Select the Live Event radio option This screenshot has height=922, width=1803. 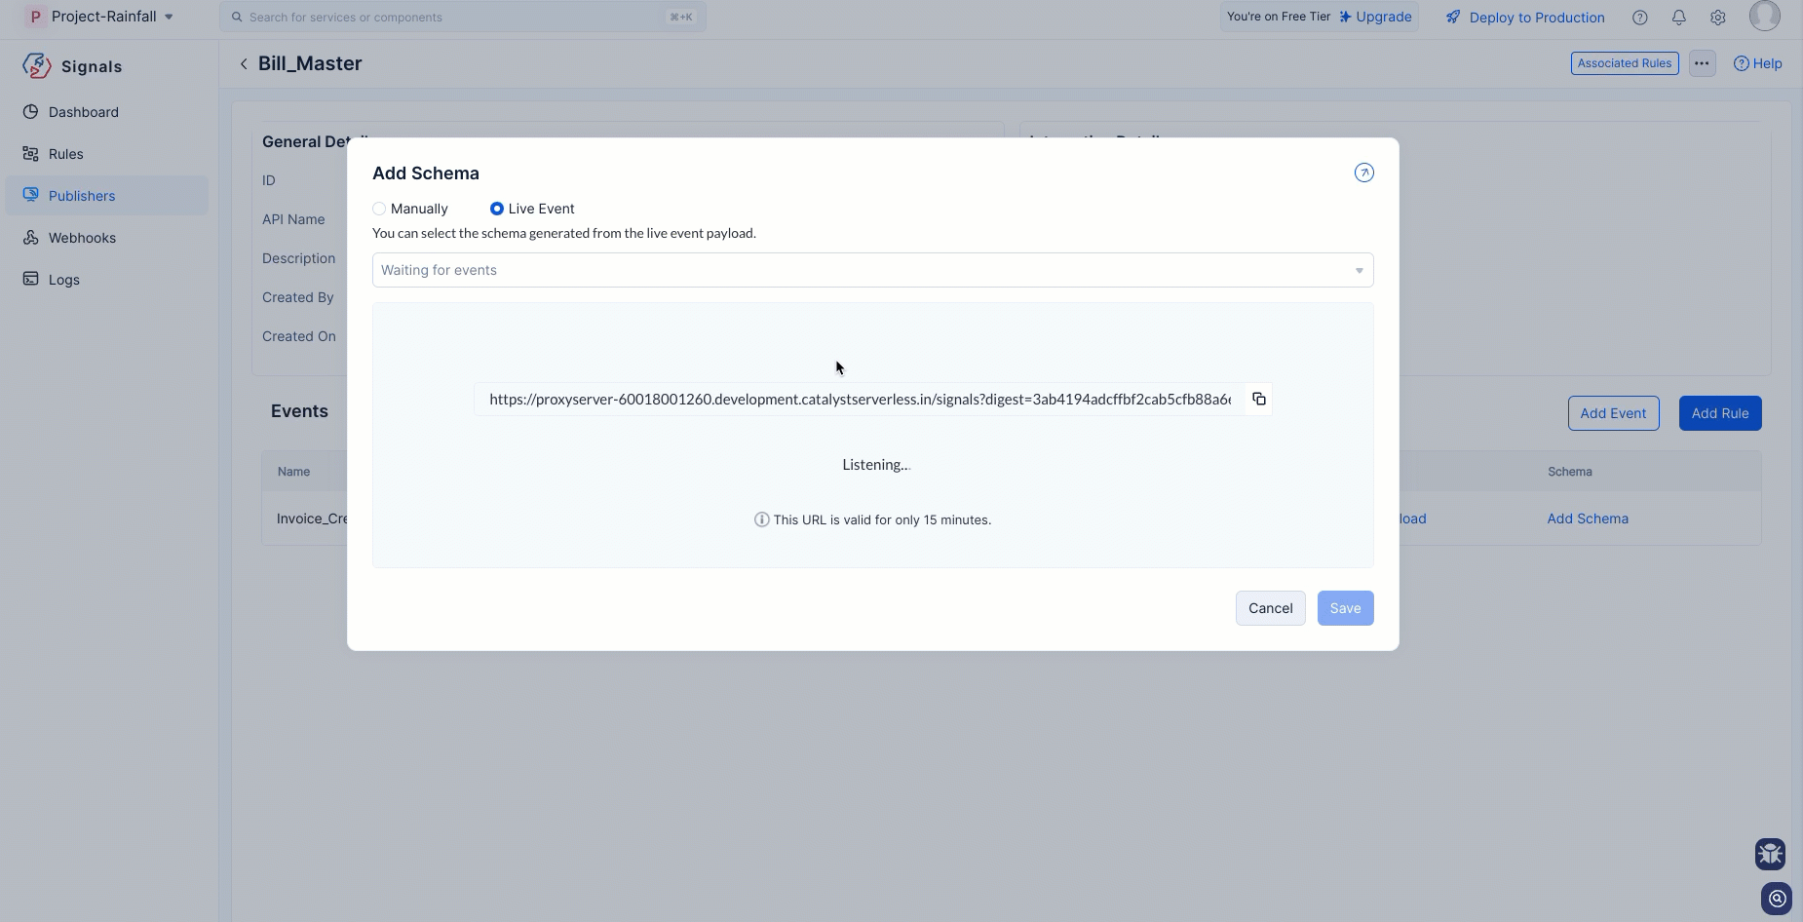[497, 209]
